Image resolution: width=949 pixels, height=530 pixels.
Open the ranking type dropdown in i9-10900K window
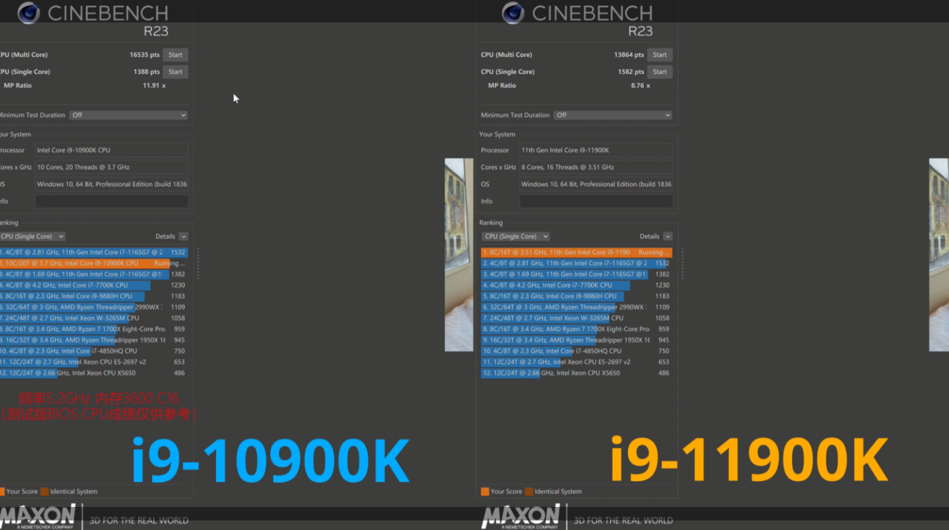click(x=33, y=236)
